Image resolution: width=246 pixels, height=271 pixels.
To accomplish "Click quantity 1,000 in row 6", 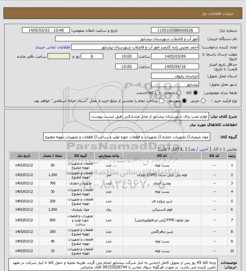I will pyautogui.click(x=53, y=210).
